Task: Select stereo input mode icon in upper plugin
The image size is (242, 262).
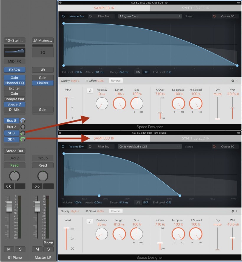Action: click(x=73, y=98)
